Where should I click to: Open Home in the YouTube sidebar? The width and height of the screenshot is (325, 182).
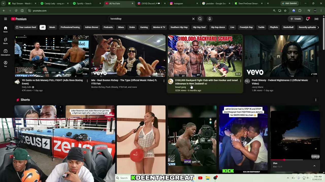point(5,29)
